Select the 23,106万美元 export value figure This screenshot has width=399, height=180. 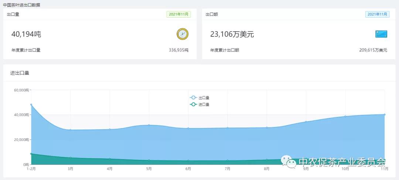pos(232,34)
